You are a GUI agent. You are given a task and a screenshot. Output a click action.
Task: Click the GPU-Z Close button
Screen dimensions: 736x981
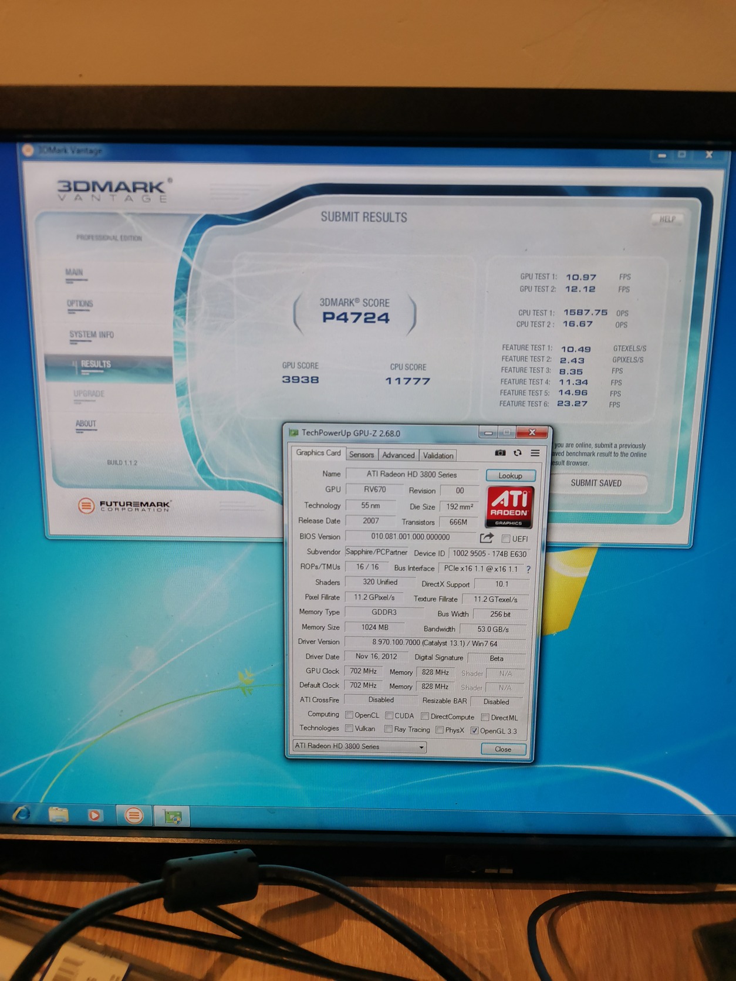point(503,749)
